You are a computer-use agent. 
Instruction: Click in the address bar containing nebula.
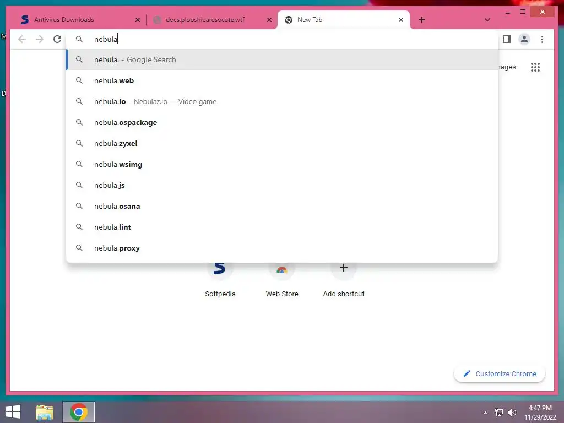282,39
